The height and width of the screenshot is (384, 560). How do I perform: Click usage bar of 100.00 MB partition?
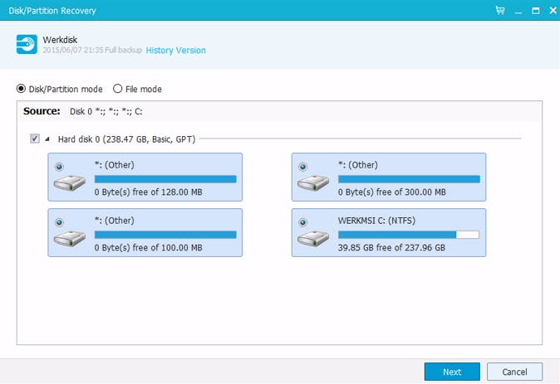(x=165, y=235)
